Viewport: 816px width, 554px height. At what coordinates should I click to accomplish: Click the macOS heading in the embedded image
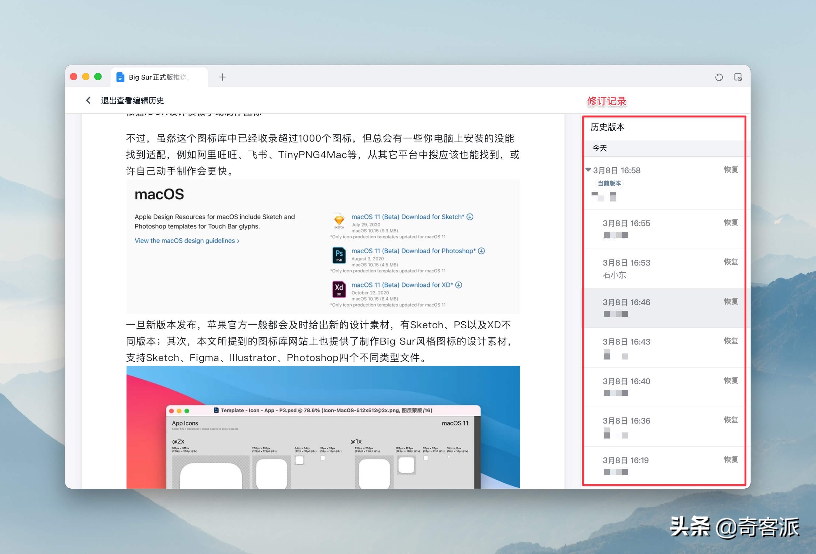point(159,194)
